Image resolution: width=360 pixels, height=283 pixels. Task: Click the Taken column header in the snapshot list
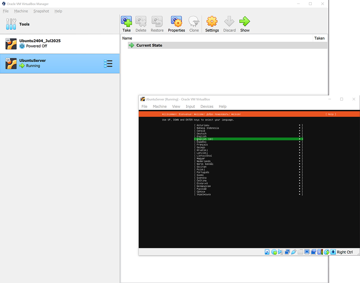pyautogui.click(x=319, y=38)
